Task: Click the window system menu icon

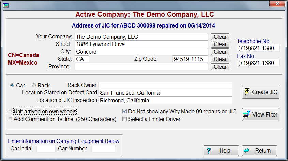Action: pyautogui.click(x=6, y=4)
